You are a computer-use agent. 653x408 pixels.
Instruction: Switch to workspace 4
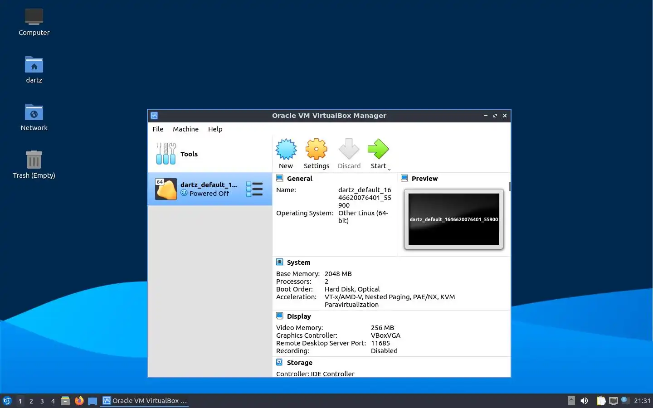pyautogui.click(x=53, y=401)
